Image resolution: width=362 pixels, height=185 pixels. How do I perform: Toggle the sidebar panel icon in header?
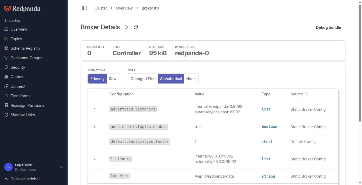pyautogui.click(x=84, y=8)
